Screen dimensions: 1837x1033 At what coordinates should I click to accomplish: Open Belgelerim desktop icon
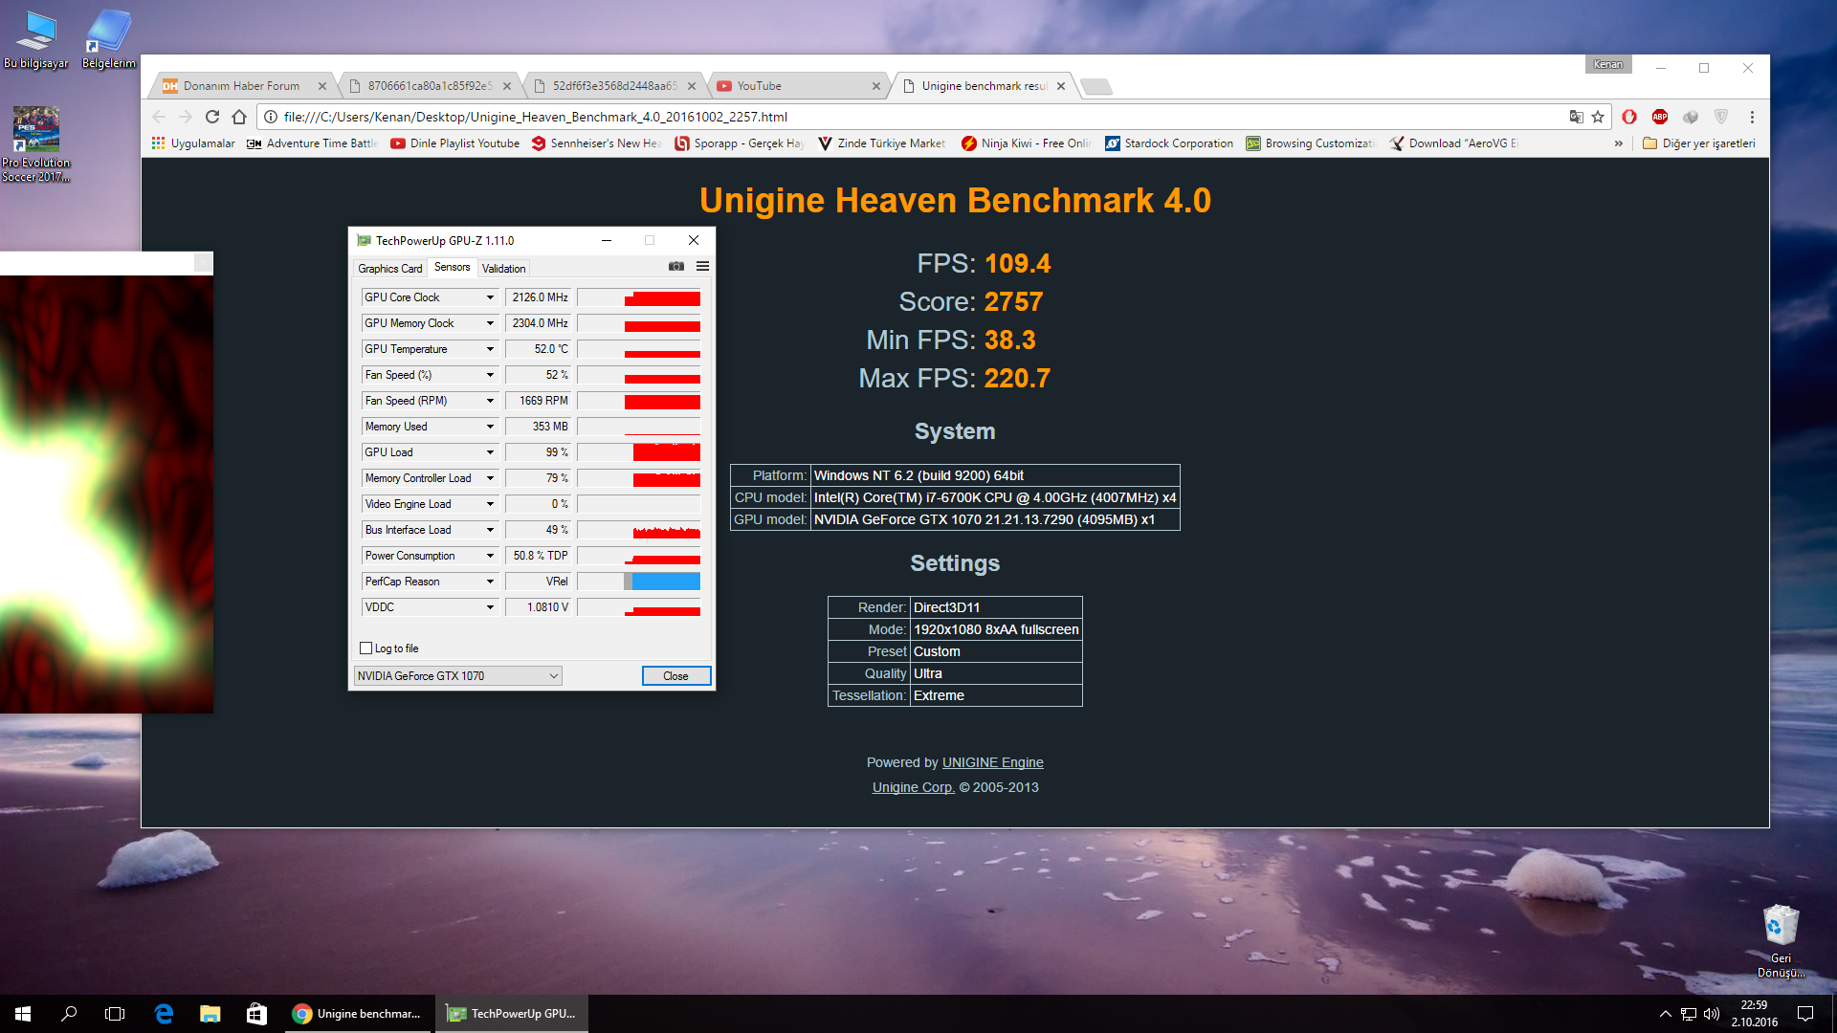pos(108,39)
